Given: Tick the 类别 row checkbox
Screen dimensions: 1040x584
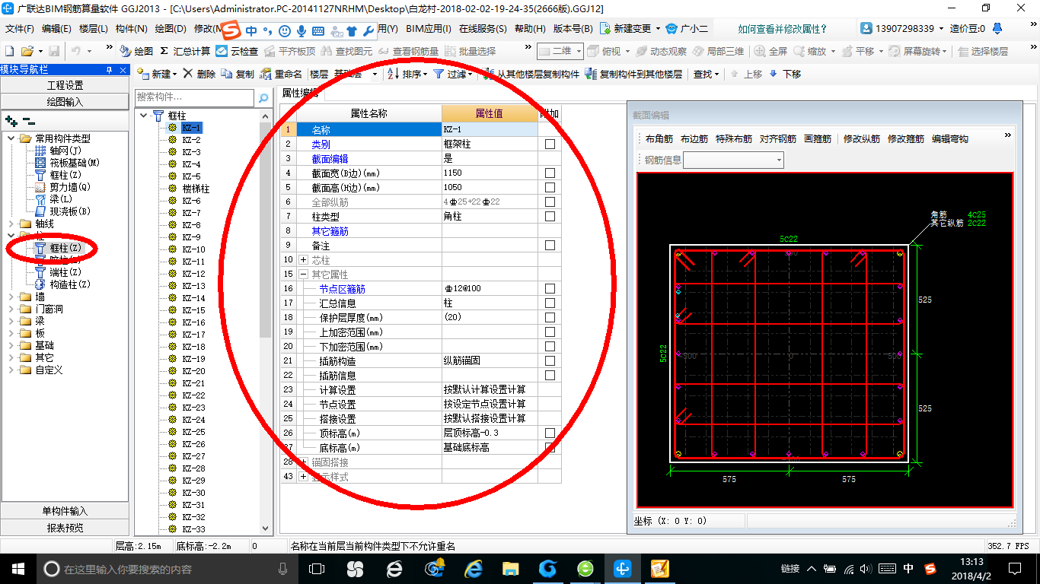Looking at the screenshot, I should (550, 144).
